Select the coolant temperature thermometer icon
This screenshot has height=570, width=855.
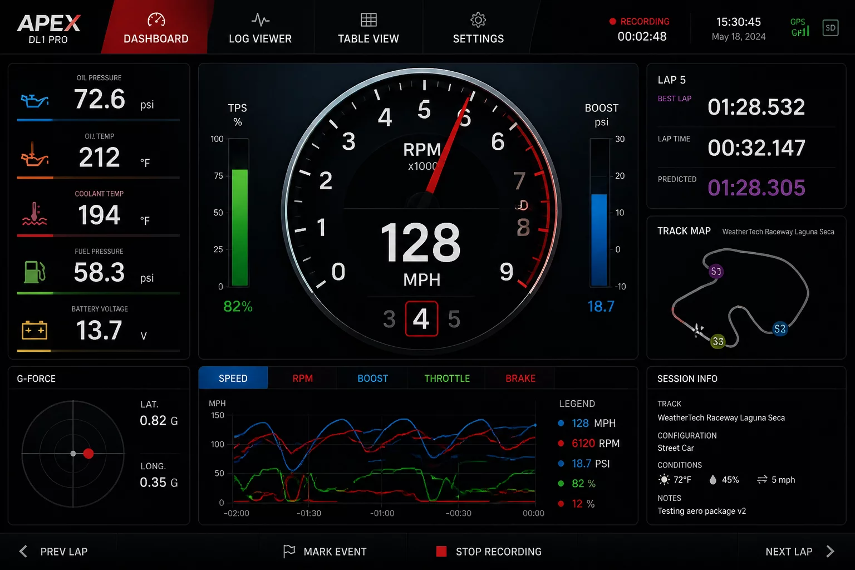click(35, 214)
